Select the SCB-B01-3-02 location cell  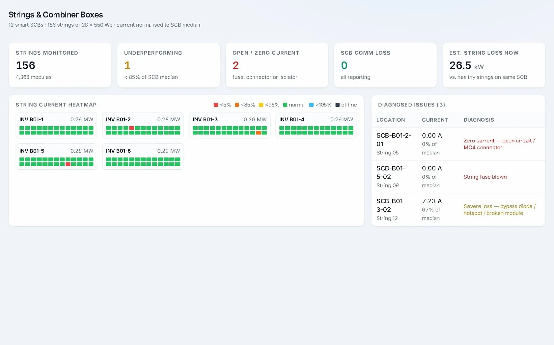[x=394, y=209]
